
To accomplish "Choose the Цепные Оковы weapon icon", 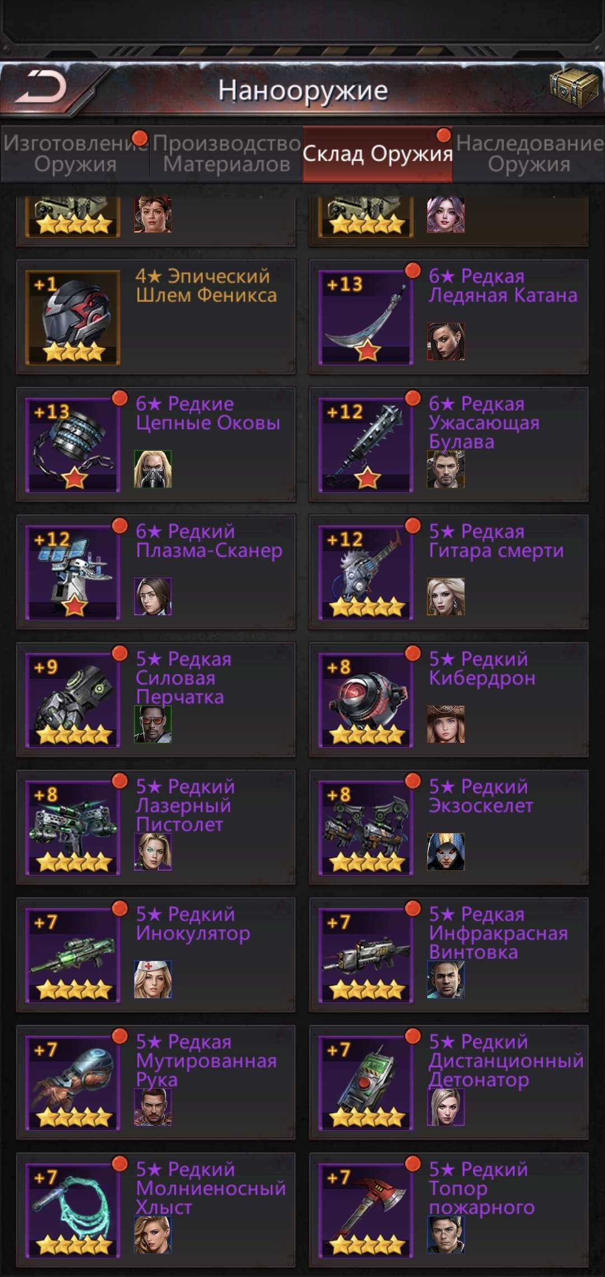I will pos(73,445).
